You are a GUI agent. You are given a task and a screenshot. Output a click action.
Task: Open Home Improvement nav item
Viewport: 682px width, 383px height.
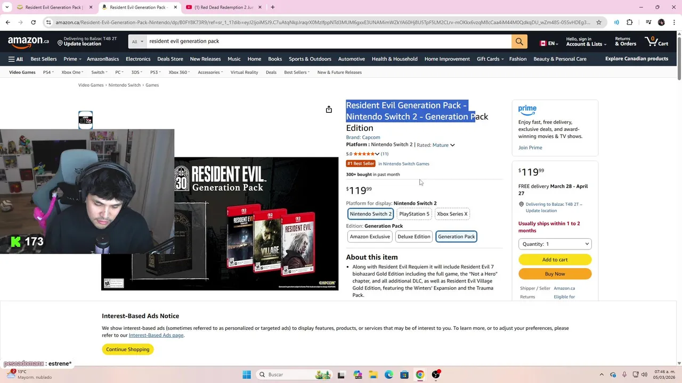[x=447, y=59]
